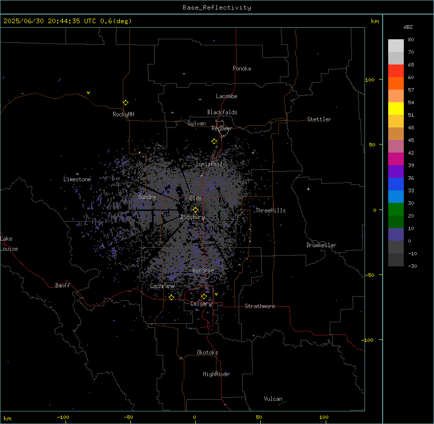The width and height of the screenshot is (434, 424).
Task: Click the RockyMH label
Action: [123, 114]
